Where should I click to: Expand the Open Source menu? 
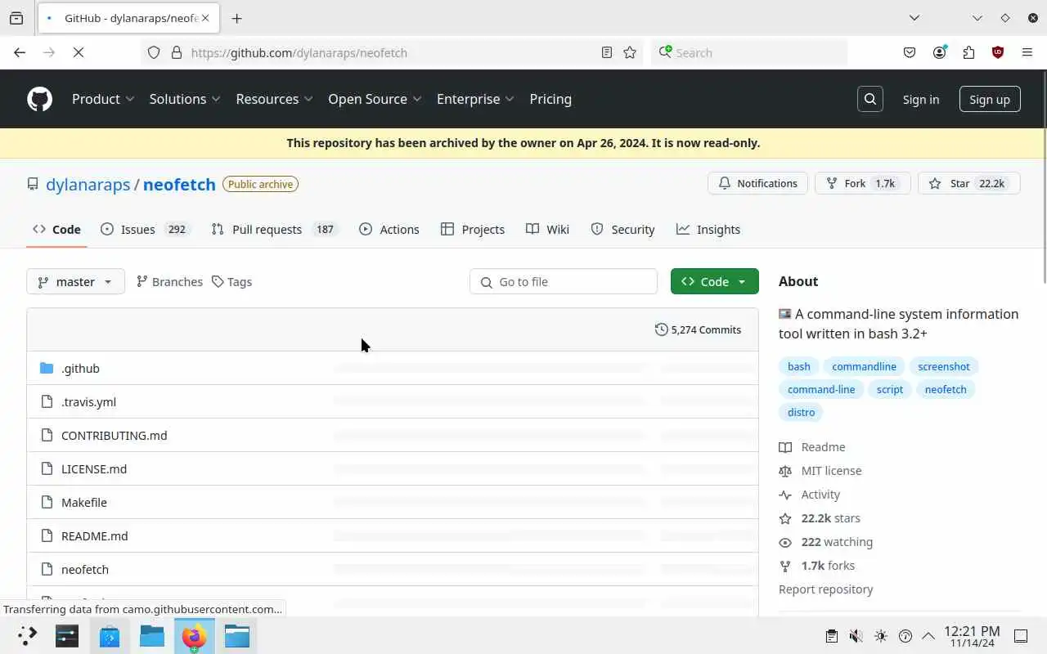375,99
